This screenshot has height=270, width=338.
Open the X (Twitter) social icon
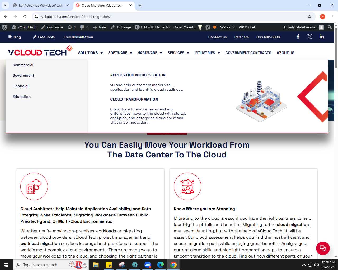point(310,37)
